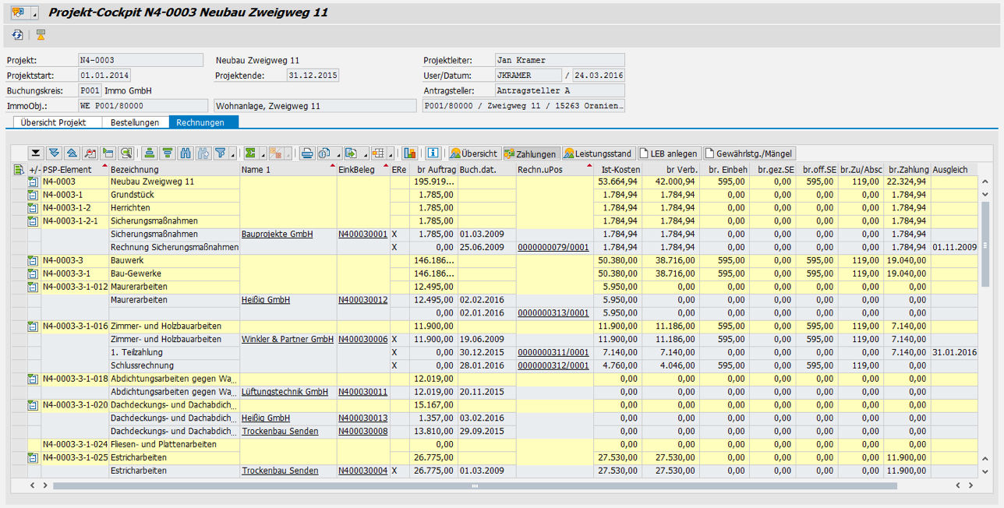Viewport: 1004px width, 508px height.
Task: Switch to the Übersicht Projekt tab
Action: 53,122
